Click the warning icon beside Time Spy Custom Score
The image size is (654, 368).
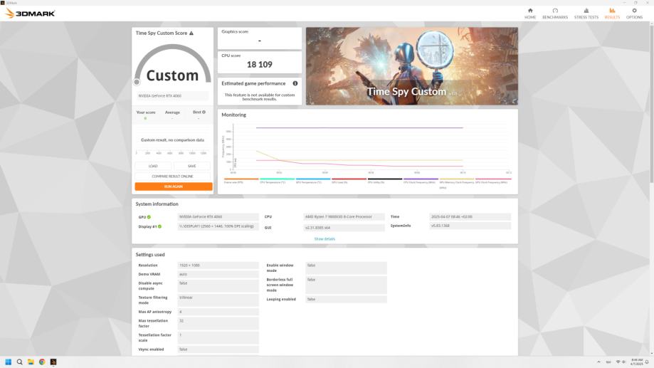pos(191,33)
